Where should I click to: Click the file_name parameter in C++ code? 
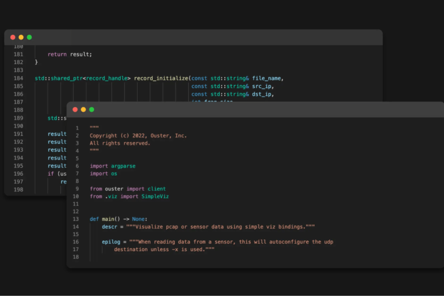(x=266, y=78)
